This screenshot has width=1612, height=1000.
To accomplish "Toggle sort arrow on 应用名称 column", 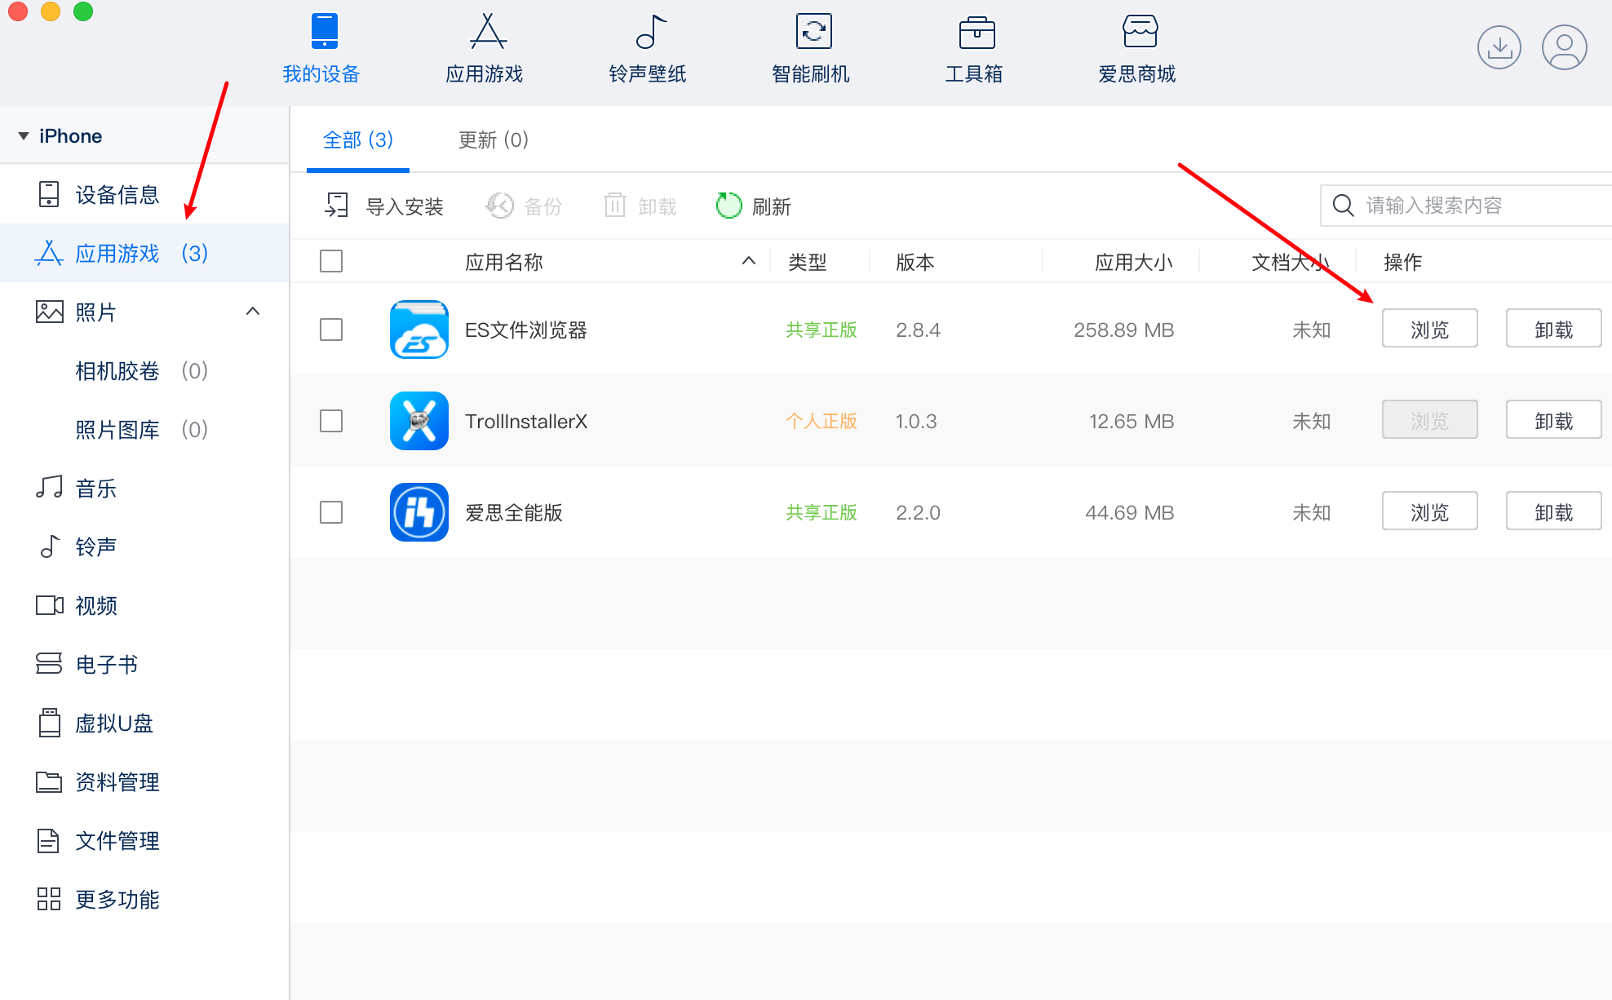I will [x=748, y=261].
